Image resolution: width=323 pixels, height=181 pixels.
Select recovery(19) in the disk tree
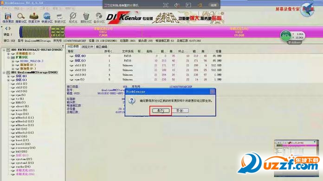click(x=26, y=148)
